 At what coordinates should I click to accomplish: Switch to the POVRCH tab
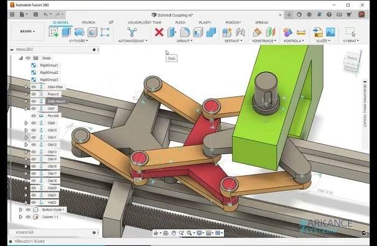pyautogui.click(x=88, y=22)
